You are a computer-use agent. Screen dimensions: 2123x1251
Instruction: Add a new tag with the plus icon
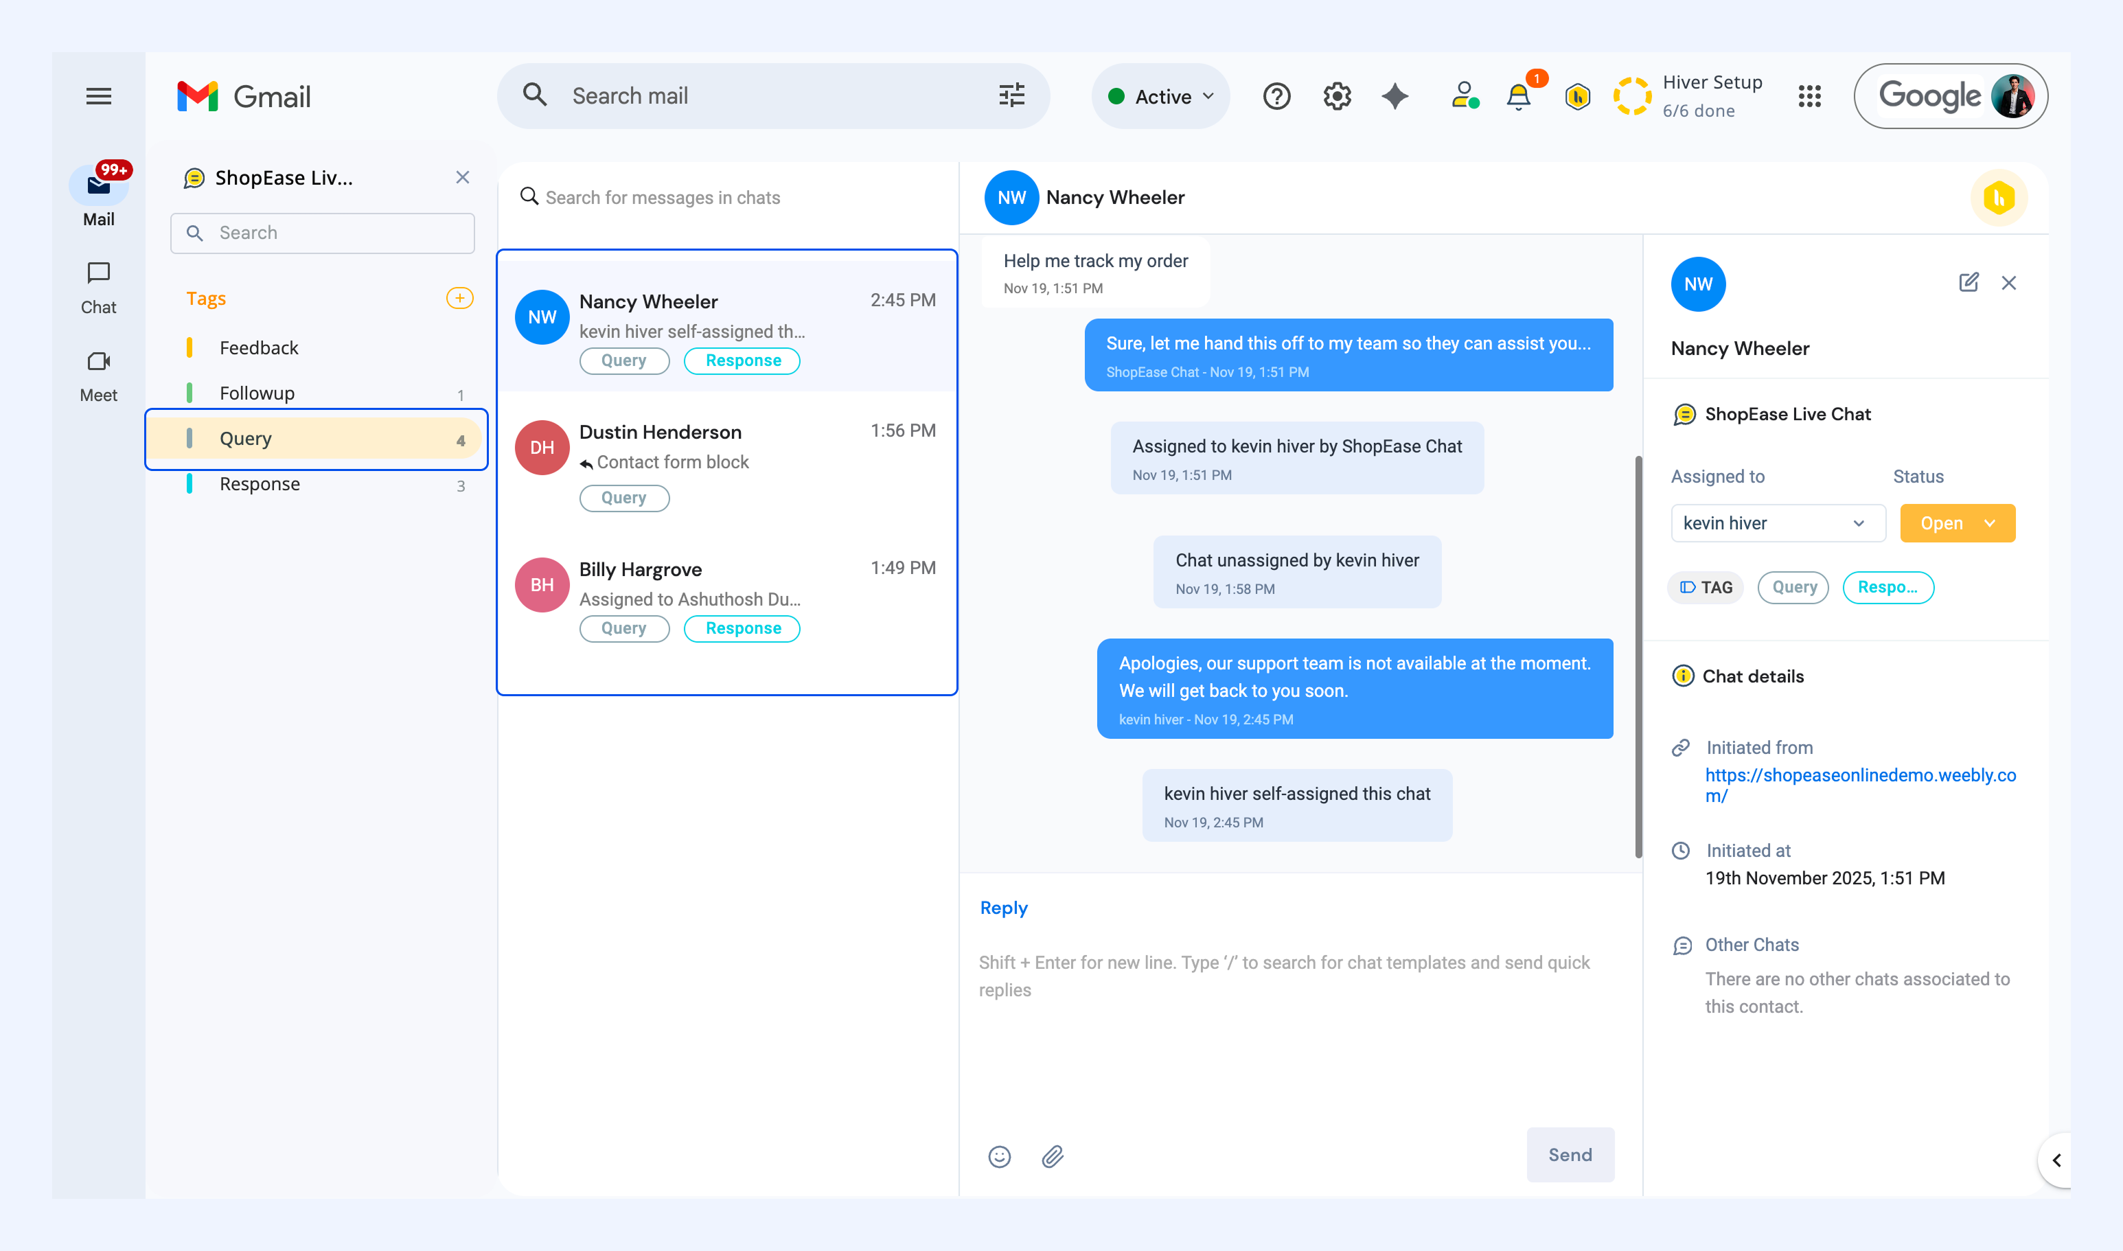[459, 297]
